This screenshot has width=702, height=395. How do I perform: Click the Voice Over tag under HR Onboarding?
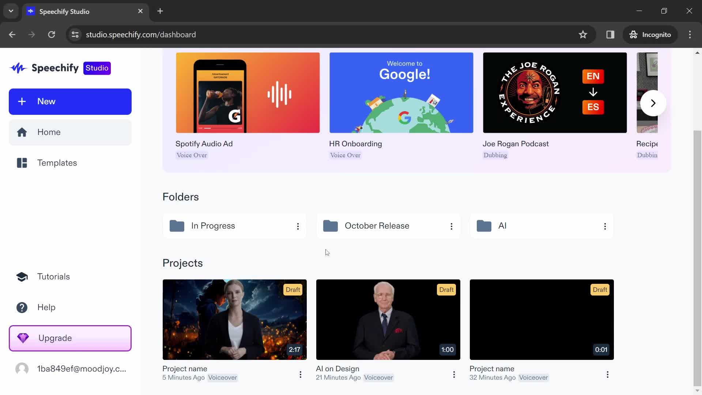pos(345,155)
